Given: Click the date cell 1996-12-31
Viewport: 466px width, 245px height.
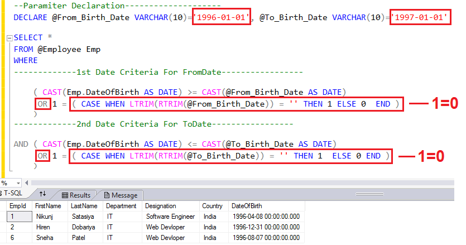Looking at the screenshot, I should (x=266, y=227).
